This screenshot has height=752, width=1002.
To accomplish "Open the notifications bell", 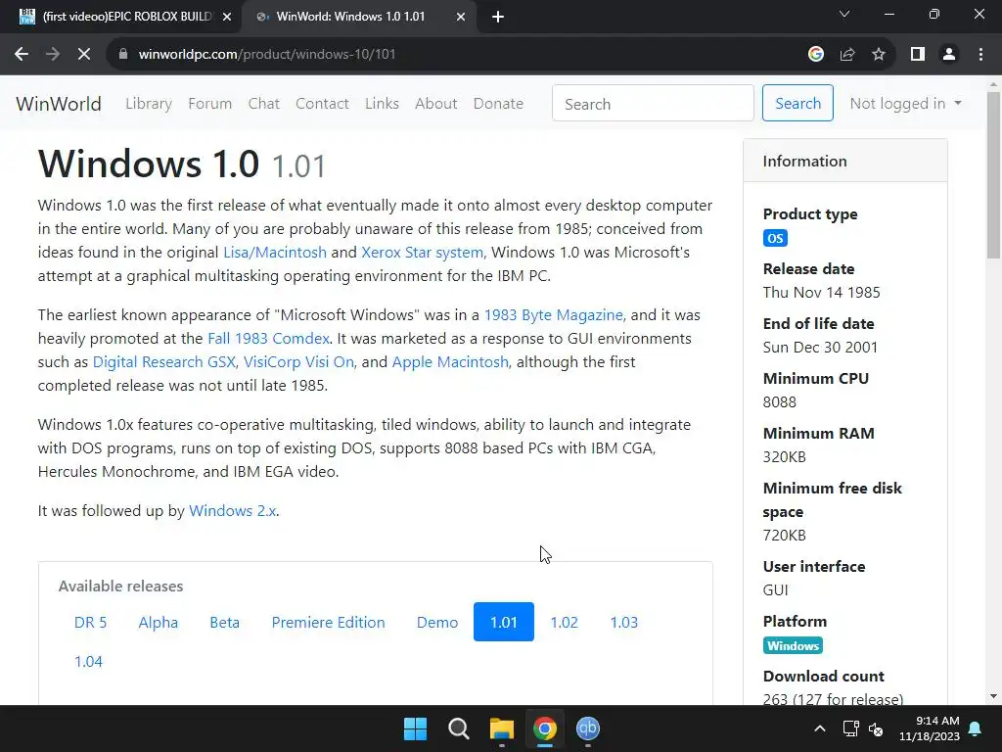I will tap(976, 728).
